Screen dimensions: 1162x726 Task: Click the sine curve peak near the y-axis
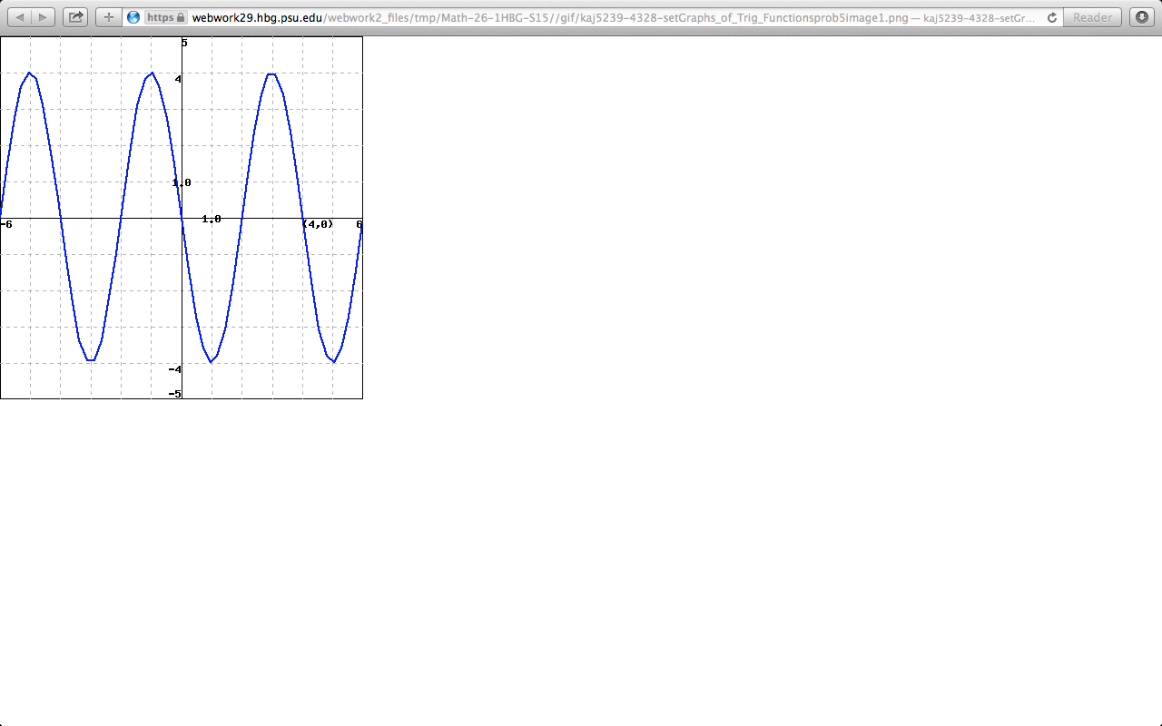pos(152,73)
